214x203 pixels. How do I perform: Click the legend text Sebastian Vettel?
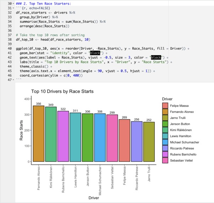[181, 160]
